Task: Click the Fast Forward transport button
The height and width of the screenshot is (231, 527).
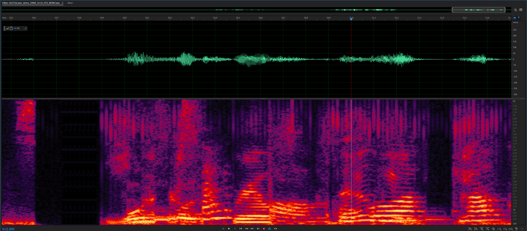Action: point(252,229)
